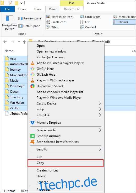Screen dimensions: 136x193
Task: Choose Content layout
Action: pyautogui.click(x=88, y=27)
